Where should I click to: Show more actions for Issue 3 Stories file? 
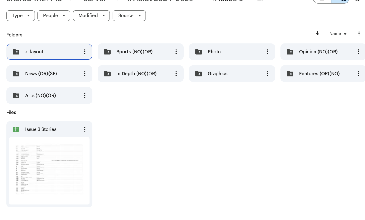tap(85, 129)
